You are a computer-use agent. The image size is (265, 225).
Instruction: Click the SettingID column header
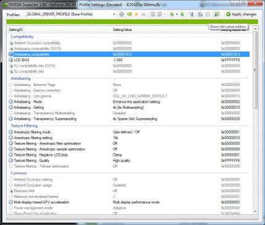(15, 30)
